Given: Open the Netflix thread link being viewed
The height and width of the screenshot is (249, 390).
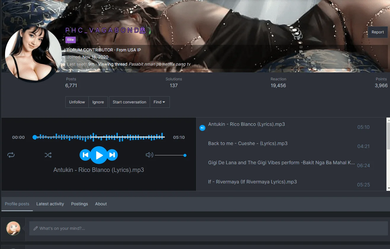Looking at the screenshot, I should (x=159, y=64).
